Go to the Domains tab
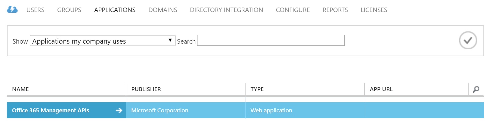 [163, 10]
